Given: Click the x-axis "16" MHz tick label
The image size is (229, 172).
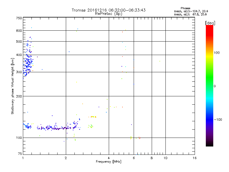Looking at the screenshot, I should pos(195,158).
